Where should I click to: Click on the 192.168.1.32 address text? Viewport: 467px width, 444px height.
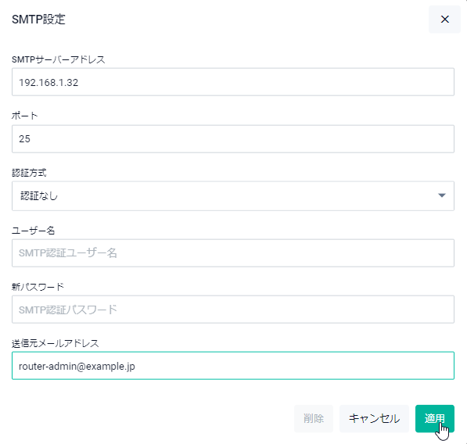tap(48, 82)
